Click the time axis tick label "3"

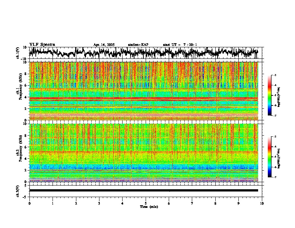[x=99, y=203]
